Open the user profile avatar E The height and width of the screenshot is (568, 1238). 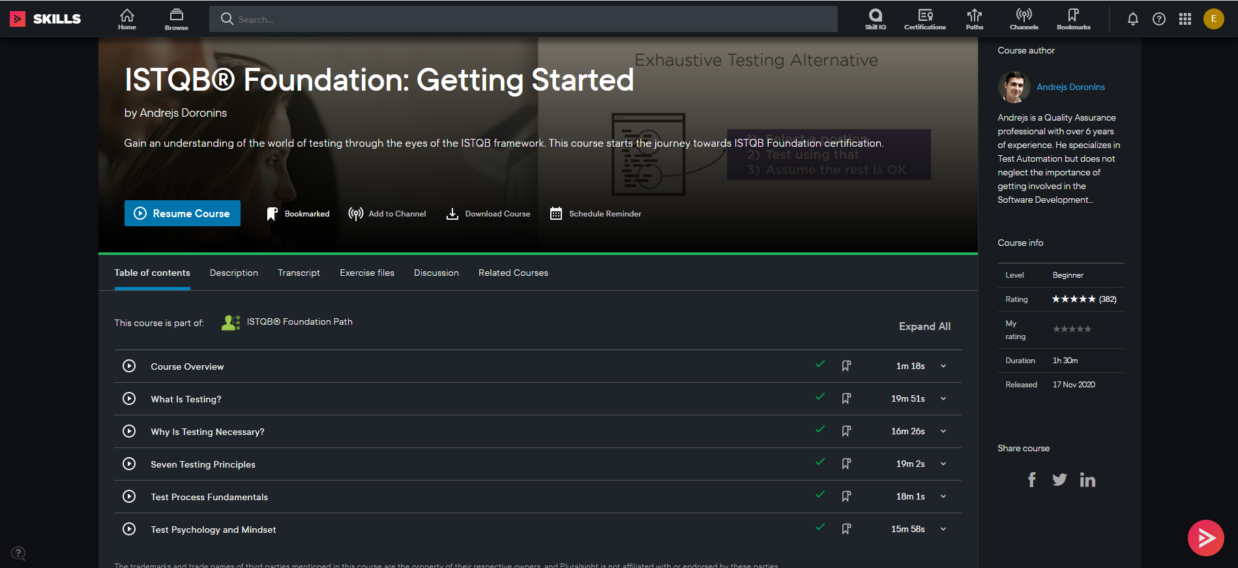1214,19
